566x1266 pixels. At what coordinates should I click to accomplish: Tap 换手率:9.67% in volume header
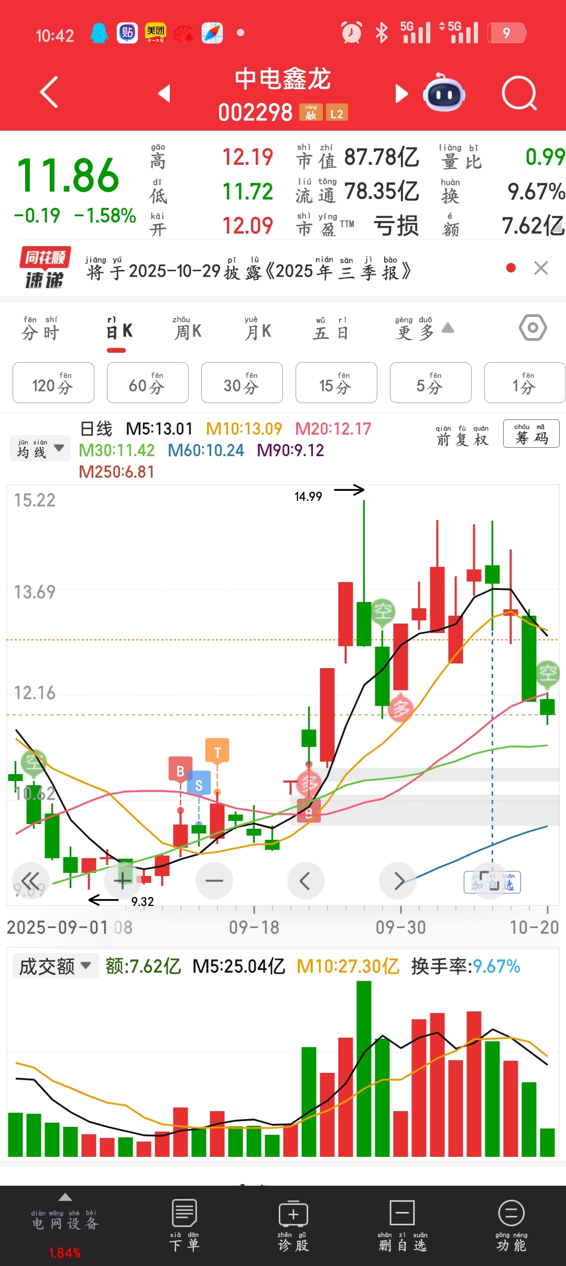[x=465, y=966]
